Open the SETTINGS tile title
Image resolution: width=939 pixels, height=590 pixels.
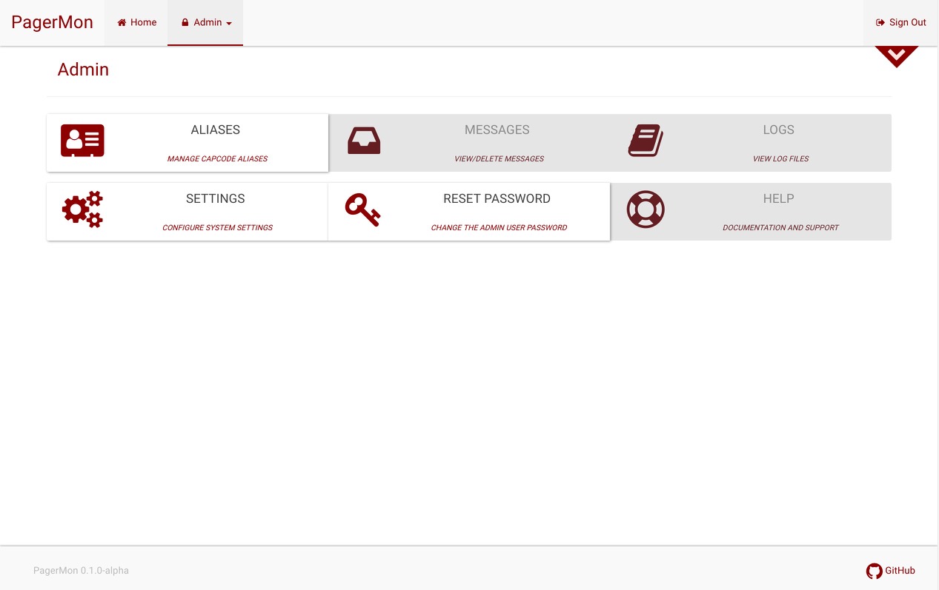pos(216,198)
